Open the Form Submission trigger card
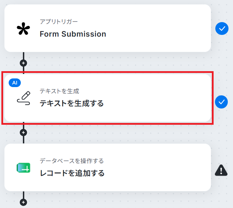 click(x=108, y=28)
